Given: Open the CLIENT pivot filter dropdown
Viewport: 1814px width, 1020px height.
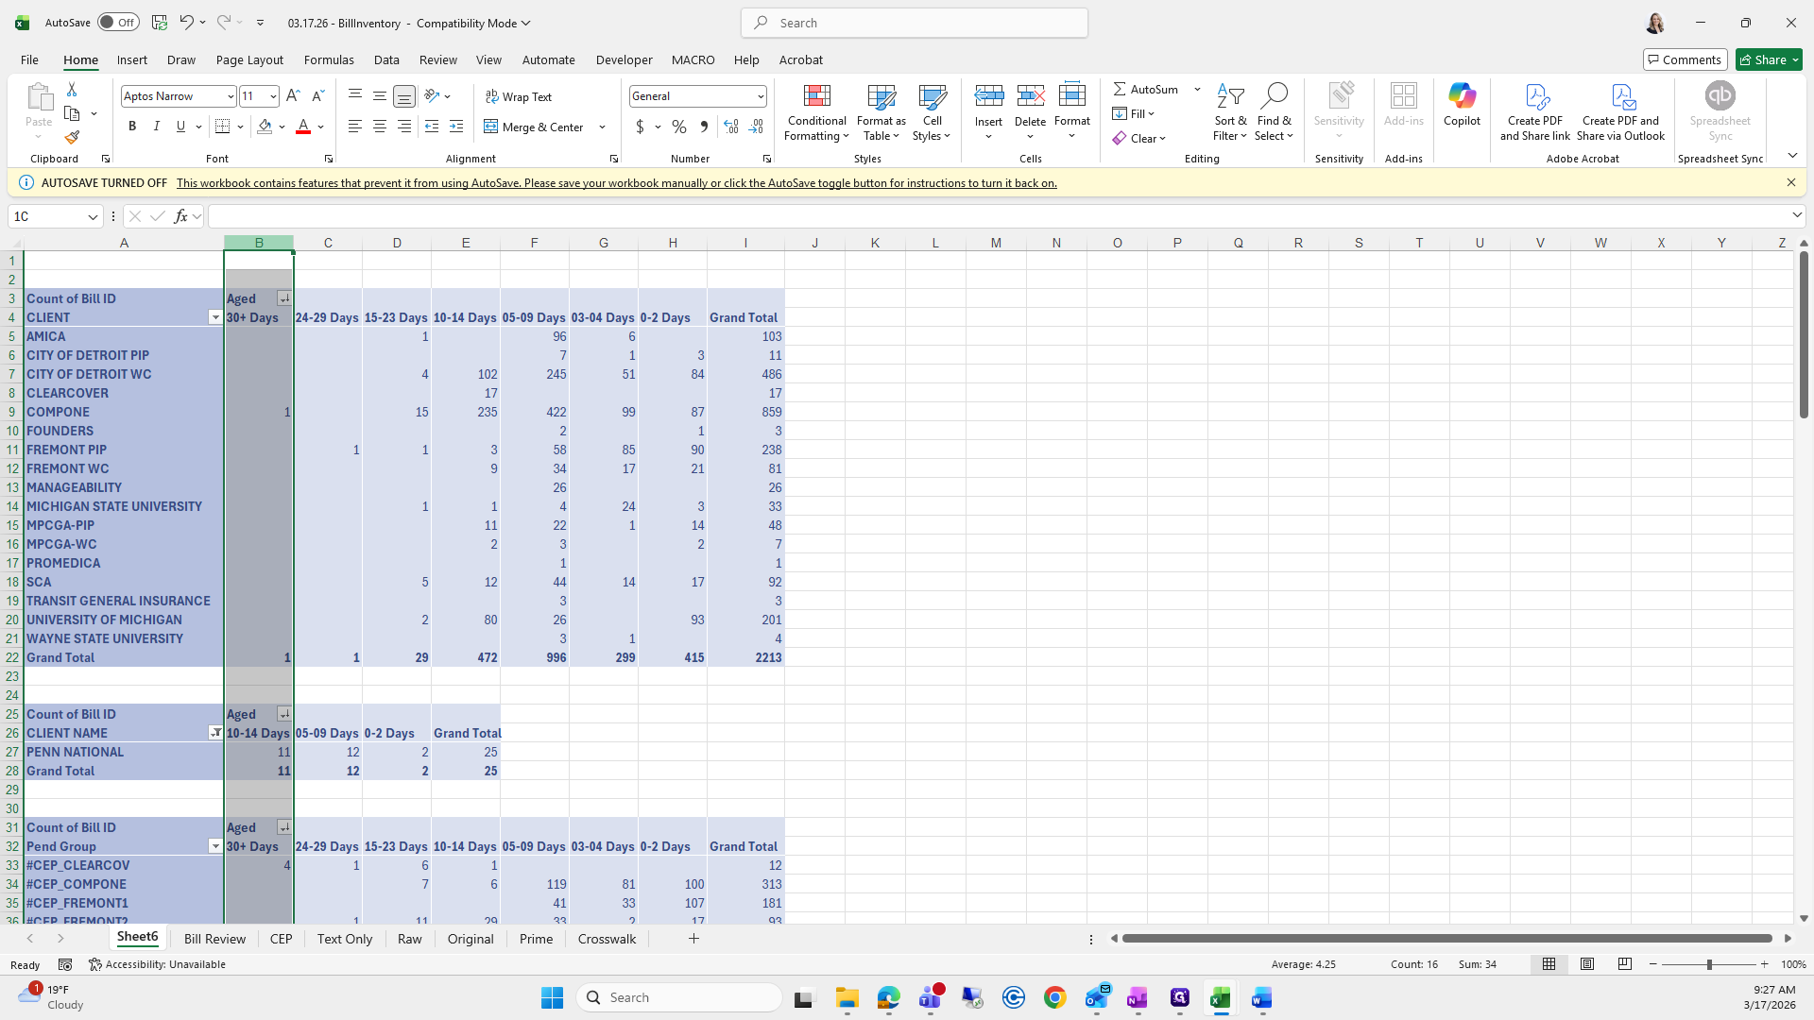Looking at the screenshot, I should [214, 317].
